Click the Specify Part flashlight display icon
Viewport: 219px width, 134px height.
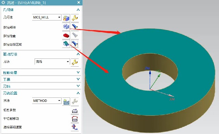[x=75, y=26]
